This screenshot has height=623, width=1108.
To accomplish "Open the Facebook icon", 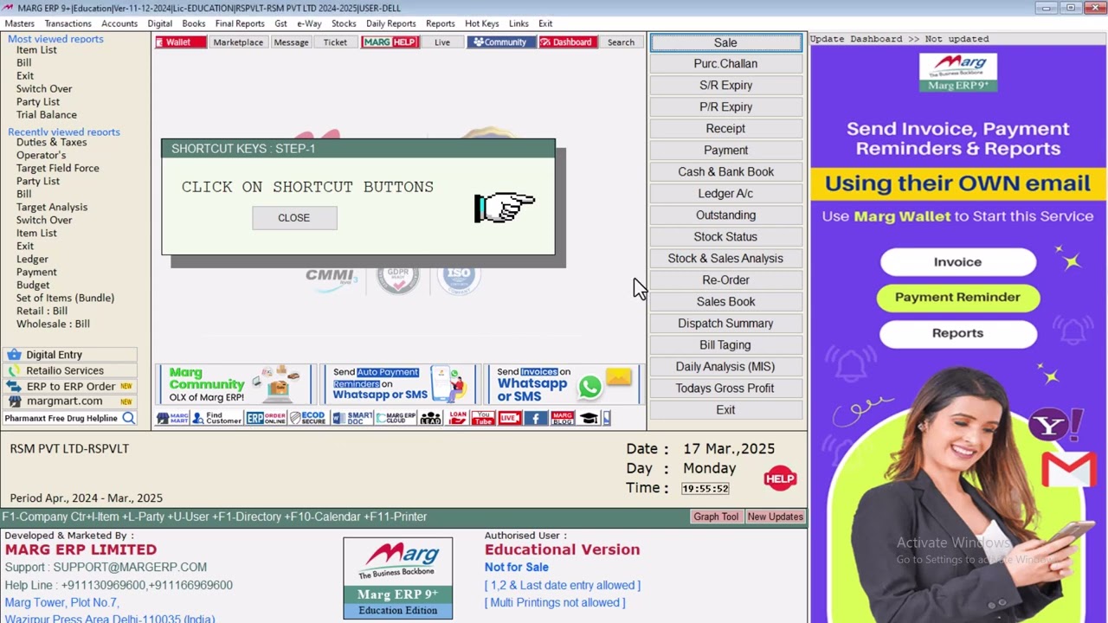I will point(536,418).
